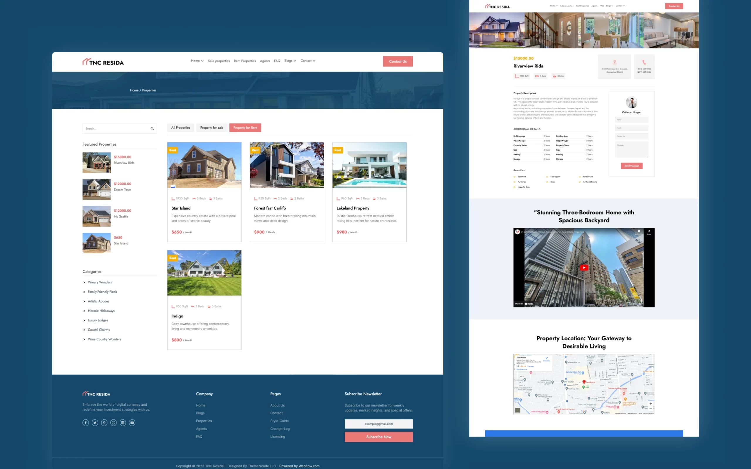
Task: Open the Pinterest footer icon
Action: coord(104,422)
